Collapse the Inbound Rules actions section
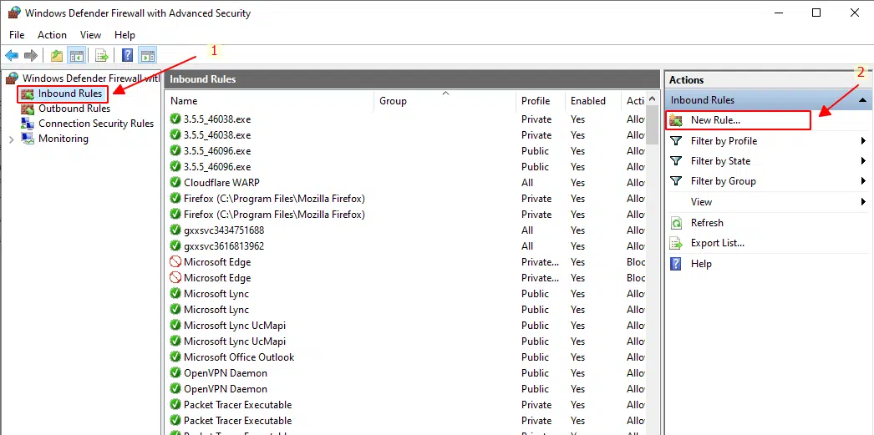Image resolution: width=874 pixels, height=435 pixels. 863,100
